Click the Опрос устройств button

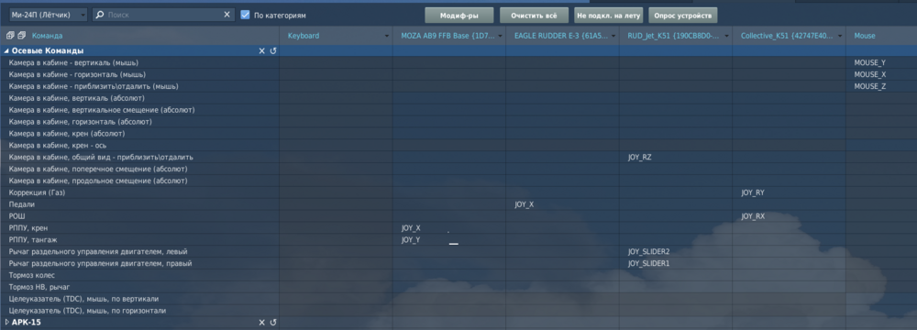point(683,16)
